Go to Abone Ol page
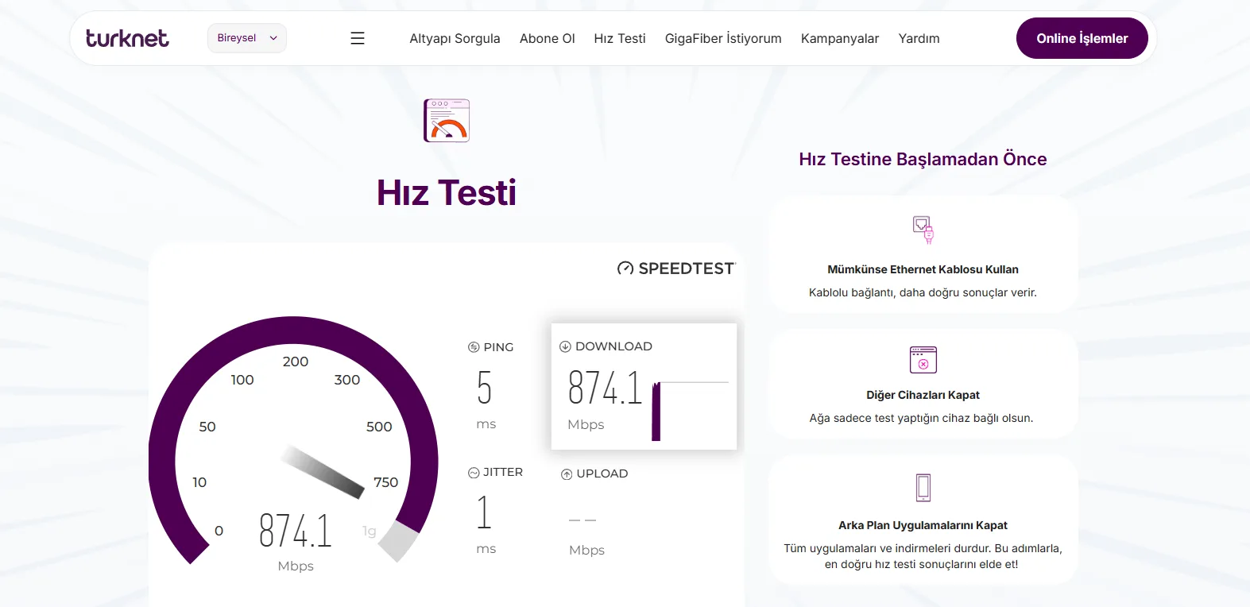The height and width of the screenshot is (607, 1250). [x=547, y=38]
